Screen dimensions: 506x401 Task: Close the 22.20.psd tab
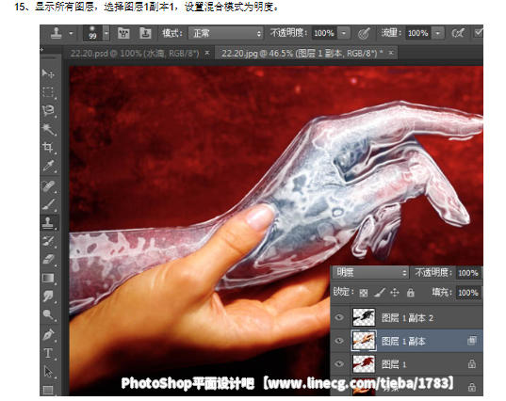click(x=207, y=52)
